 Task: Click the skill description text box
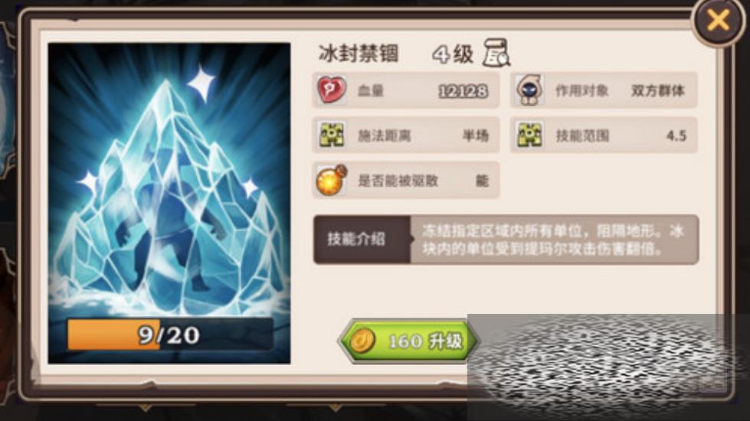555,240
